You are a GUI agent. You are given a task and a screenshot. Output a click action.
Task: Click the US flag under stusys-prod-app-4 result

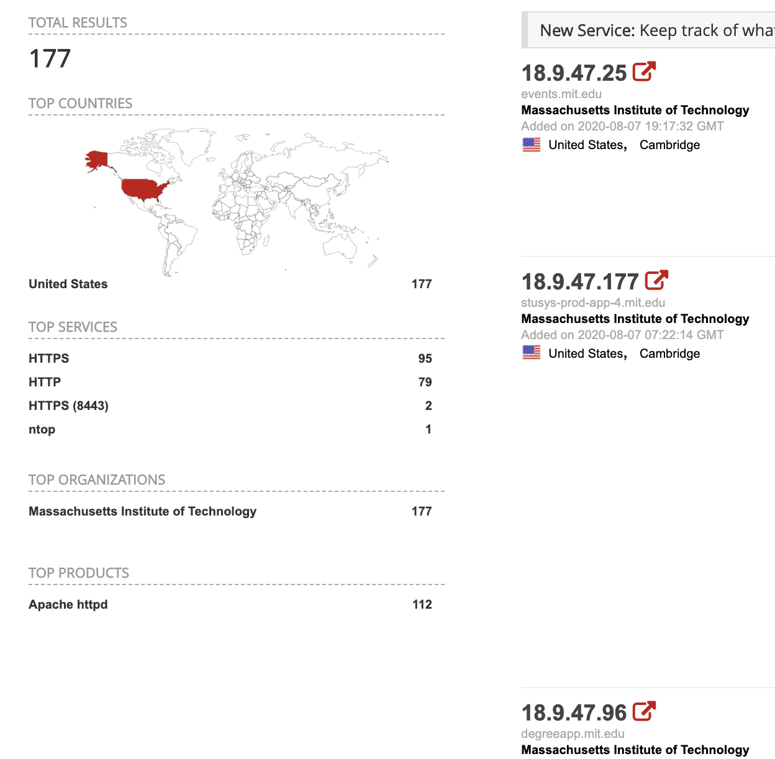coord(532,353)
